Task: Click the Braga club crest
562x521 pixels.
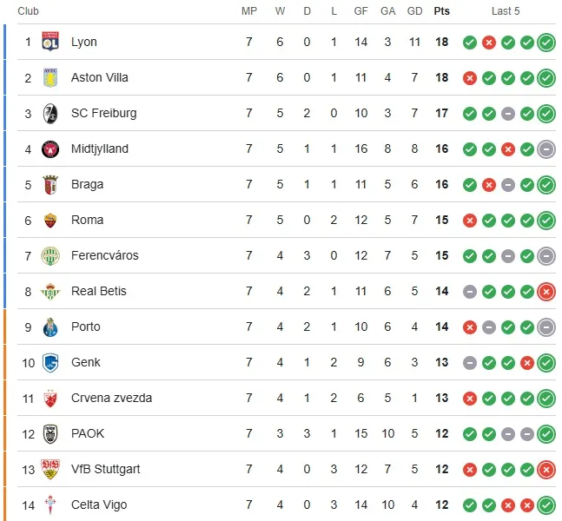Action: [50, 184]
